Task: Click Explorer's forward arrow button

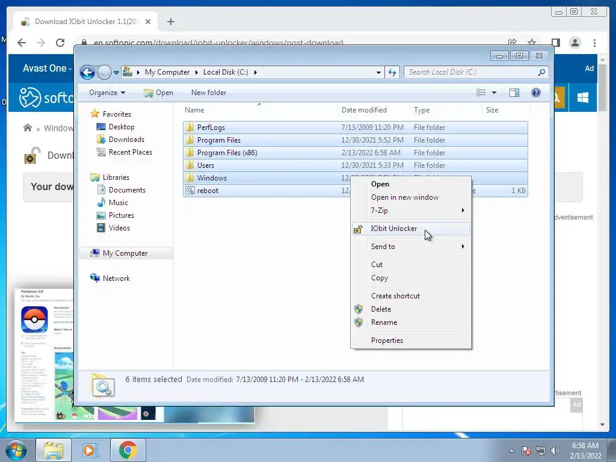Action: click(104, 72)
